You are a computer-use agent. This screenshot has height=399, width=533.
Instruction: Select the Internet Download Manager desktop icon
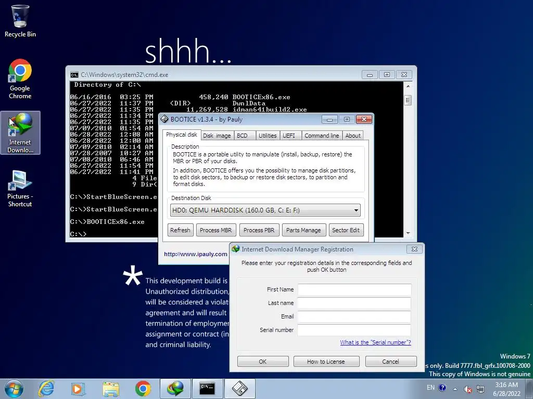click(x=20, y=132)
